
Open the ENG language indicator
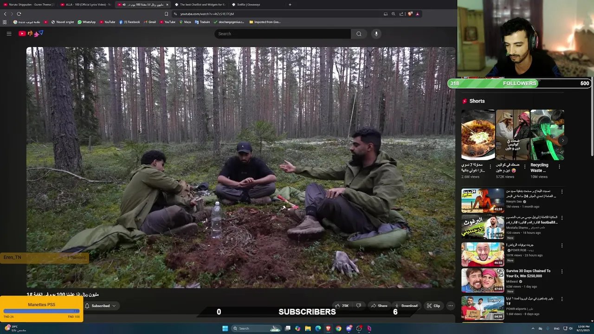coord(556,328)
